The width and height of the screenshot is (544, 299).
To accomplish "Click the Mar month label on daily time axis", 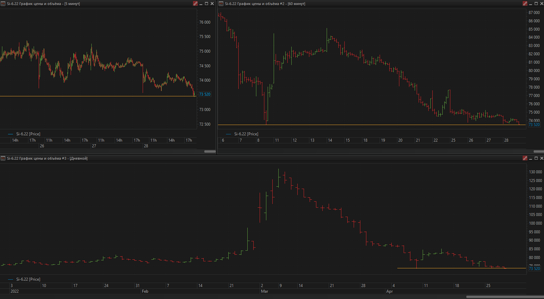I will coord(264,291).
